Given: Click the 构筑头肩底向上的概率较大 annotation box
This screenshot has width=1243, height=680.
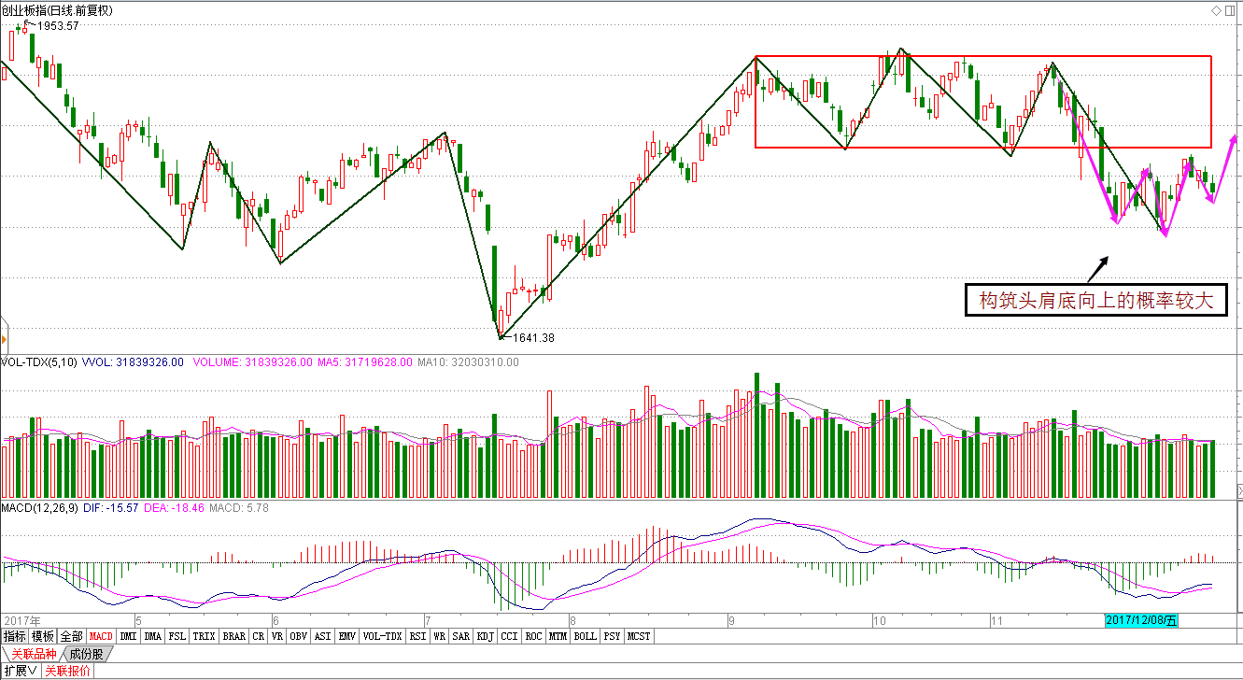Looking at the screenshot, I should point(1095,301).
